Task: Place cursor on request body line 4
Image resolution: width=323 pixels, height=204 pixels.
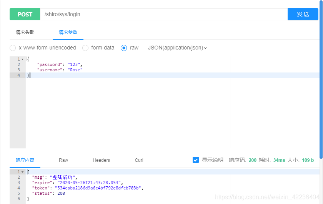Action: pos(172,75)
